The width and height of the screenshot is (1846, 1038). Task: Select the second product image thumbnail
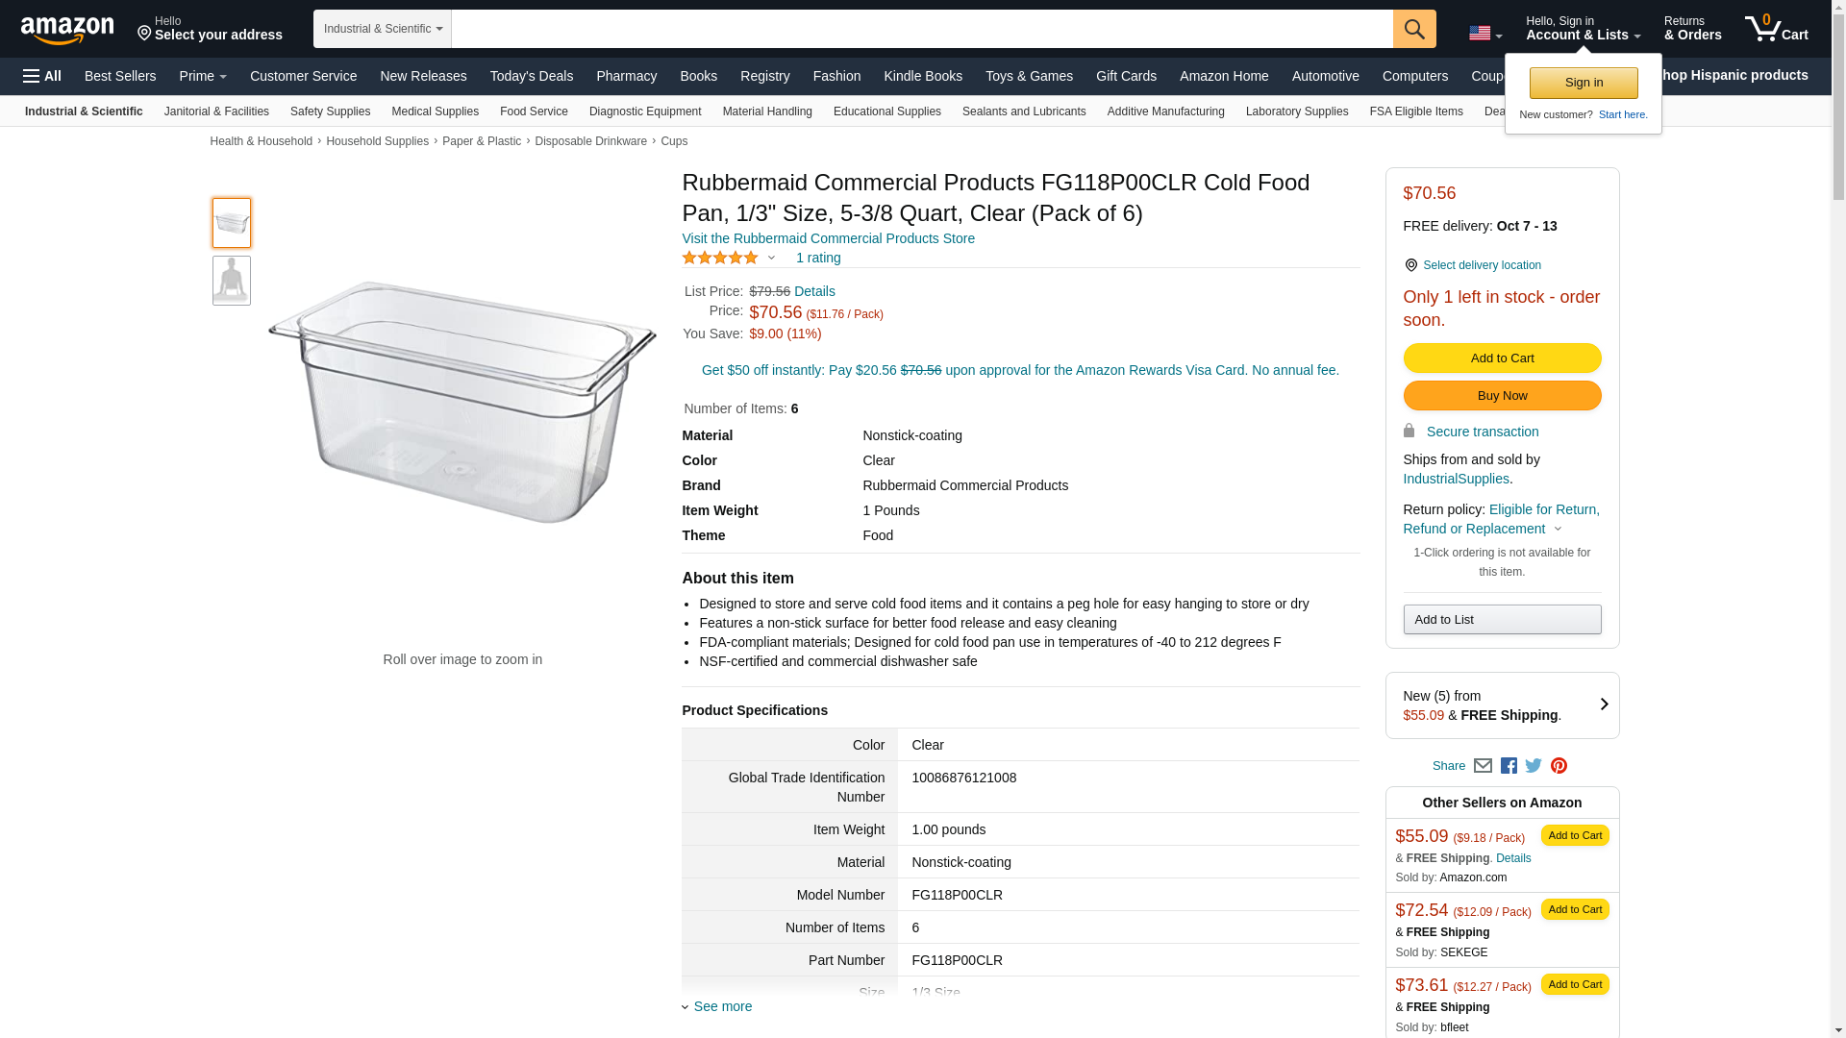232,281
